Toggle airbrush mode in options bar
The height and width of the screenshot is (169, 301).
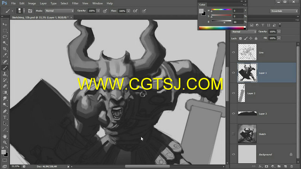point(135,11)
